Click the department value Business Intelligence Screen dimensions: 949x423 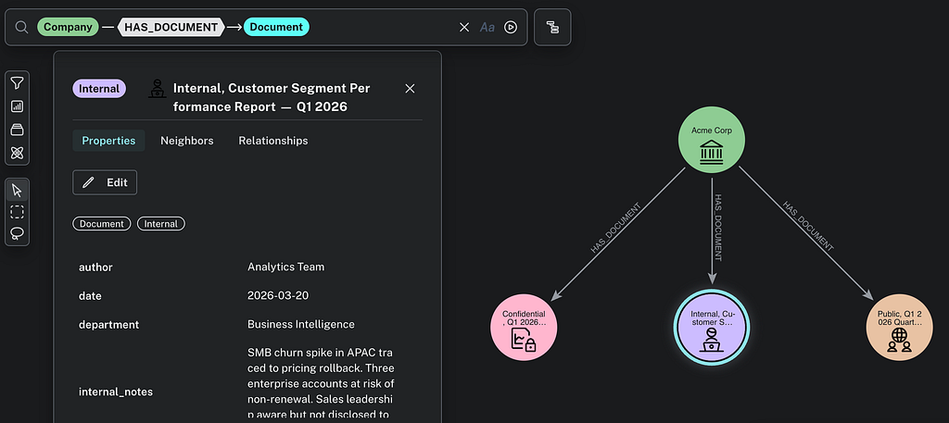coord(301,325)
